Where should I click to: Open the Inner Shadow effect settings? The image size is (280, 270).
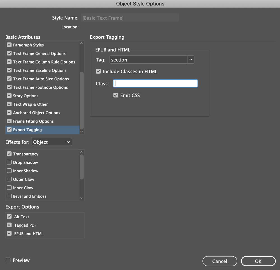[26, 171]
